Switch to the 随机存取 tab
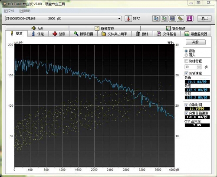Image resolution: width=217 pixels, height=177 pixels. (105, 28)
